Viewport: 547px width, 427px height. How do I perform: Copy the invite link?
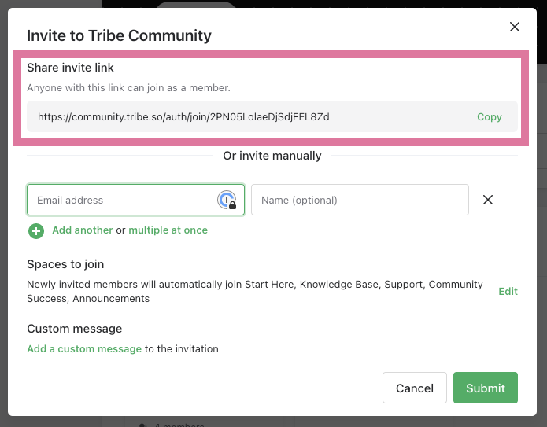tap(489, 116)
